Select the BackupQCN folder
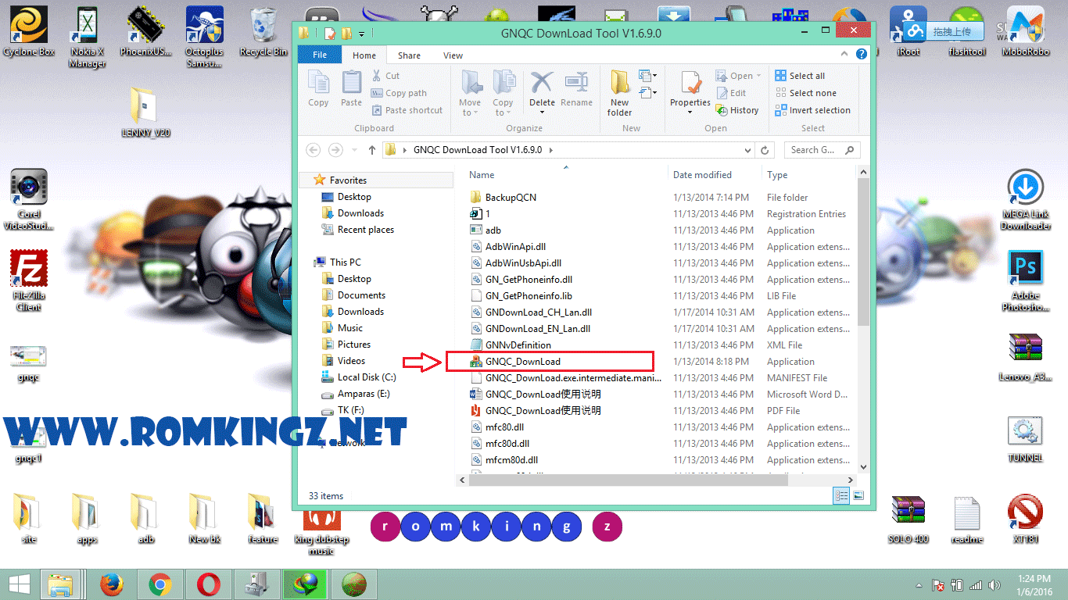 click(511, 198)
